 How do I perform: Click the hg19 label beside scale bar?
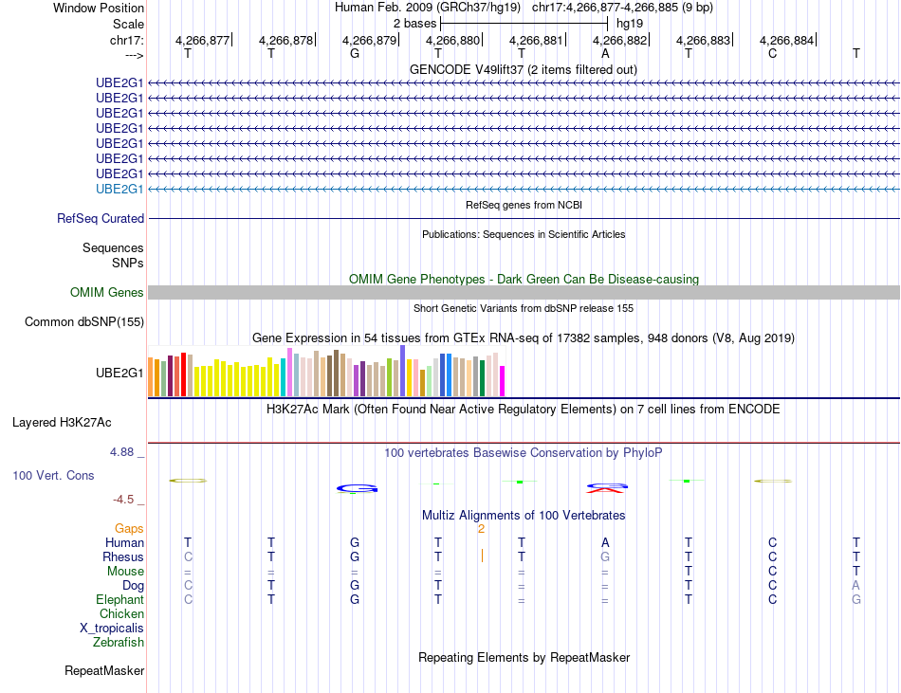point(630,24)
